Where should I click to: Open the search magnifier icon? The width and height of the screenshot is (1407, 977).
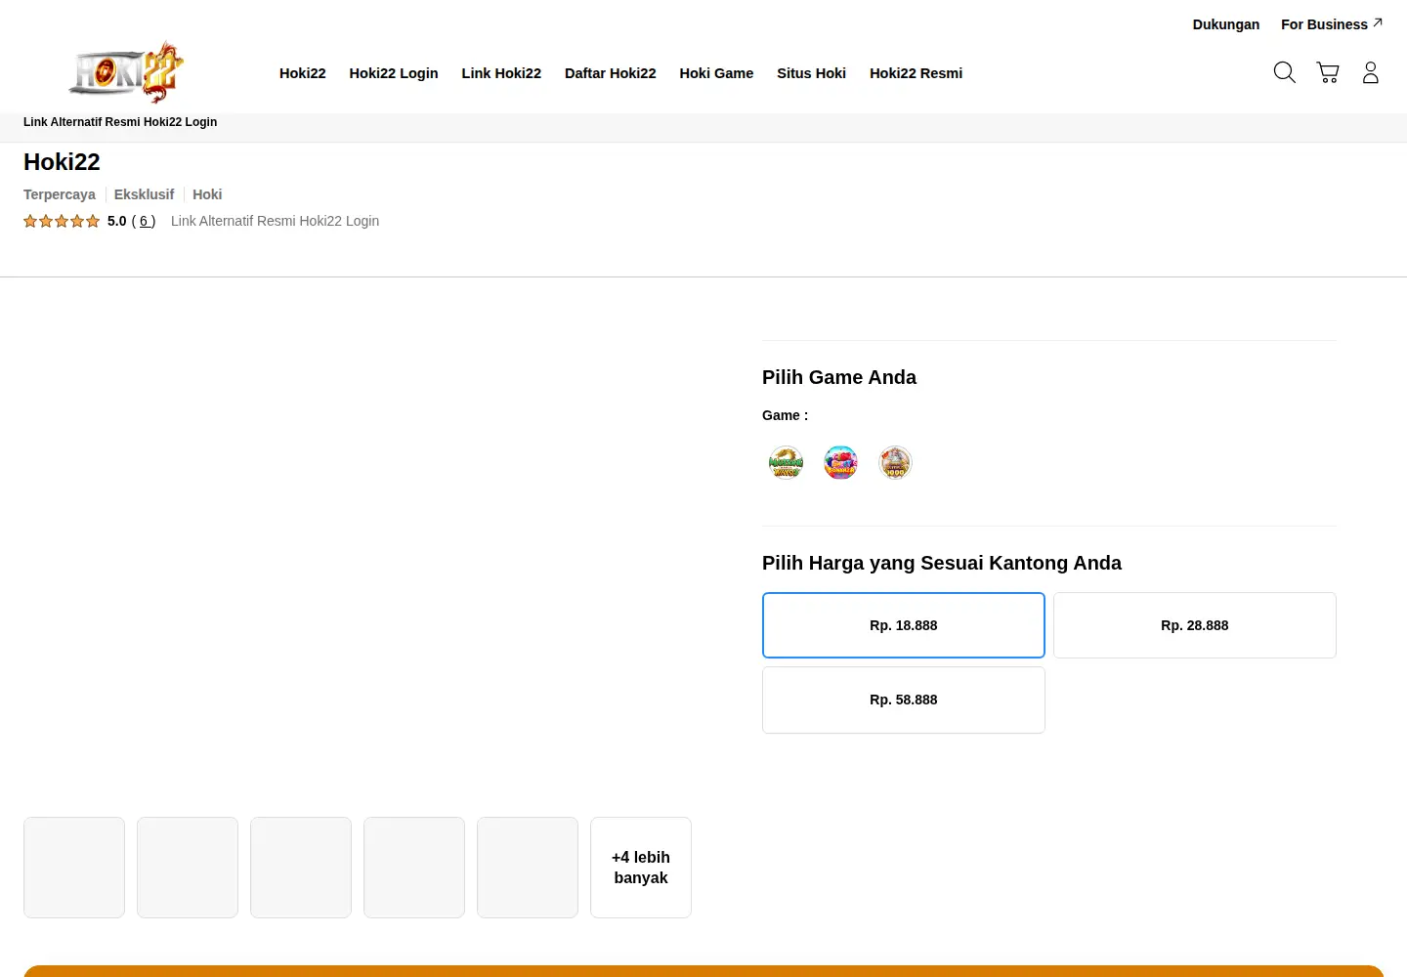(1285, 72)
